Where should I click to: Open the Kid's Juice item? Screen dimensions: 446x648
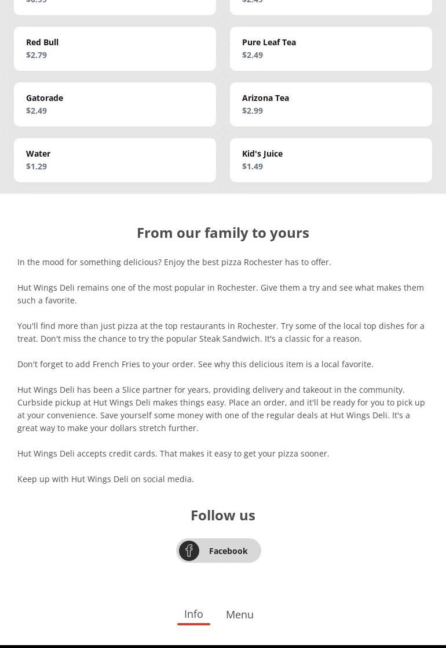[x=331, y=160]
